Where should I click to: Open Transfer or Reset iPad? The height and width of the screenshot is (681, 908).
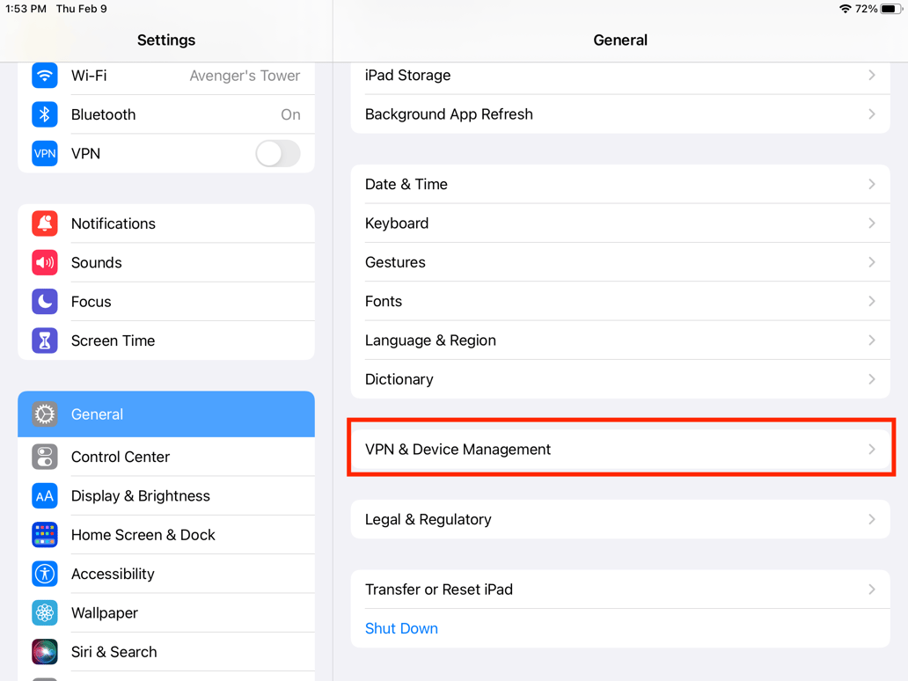[x=620, y=589]
